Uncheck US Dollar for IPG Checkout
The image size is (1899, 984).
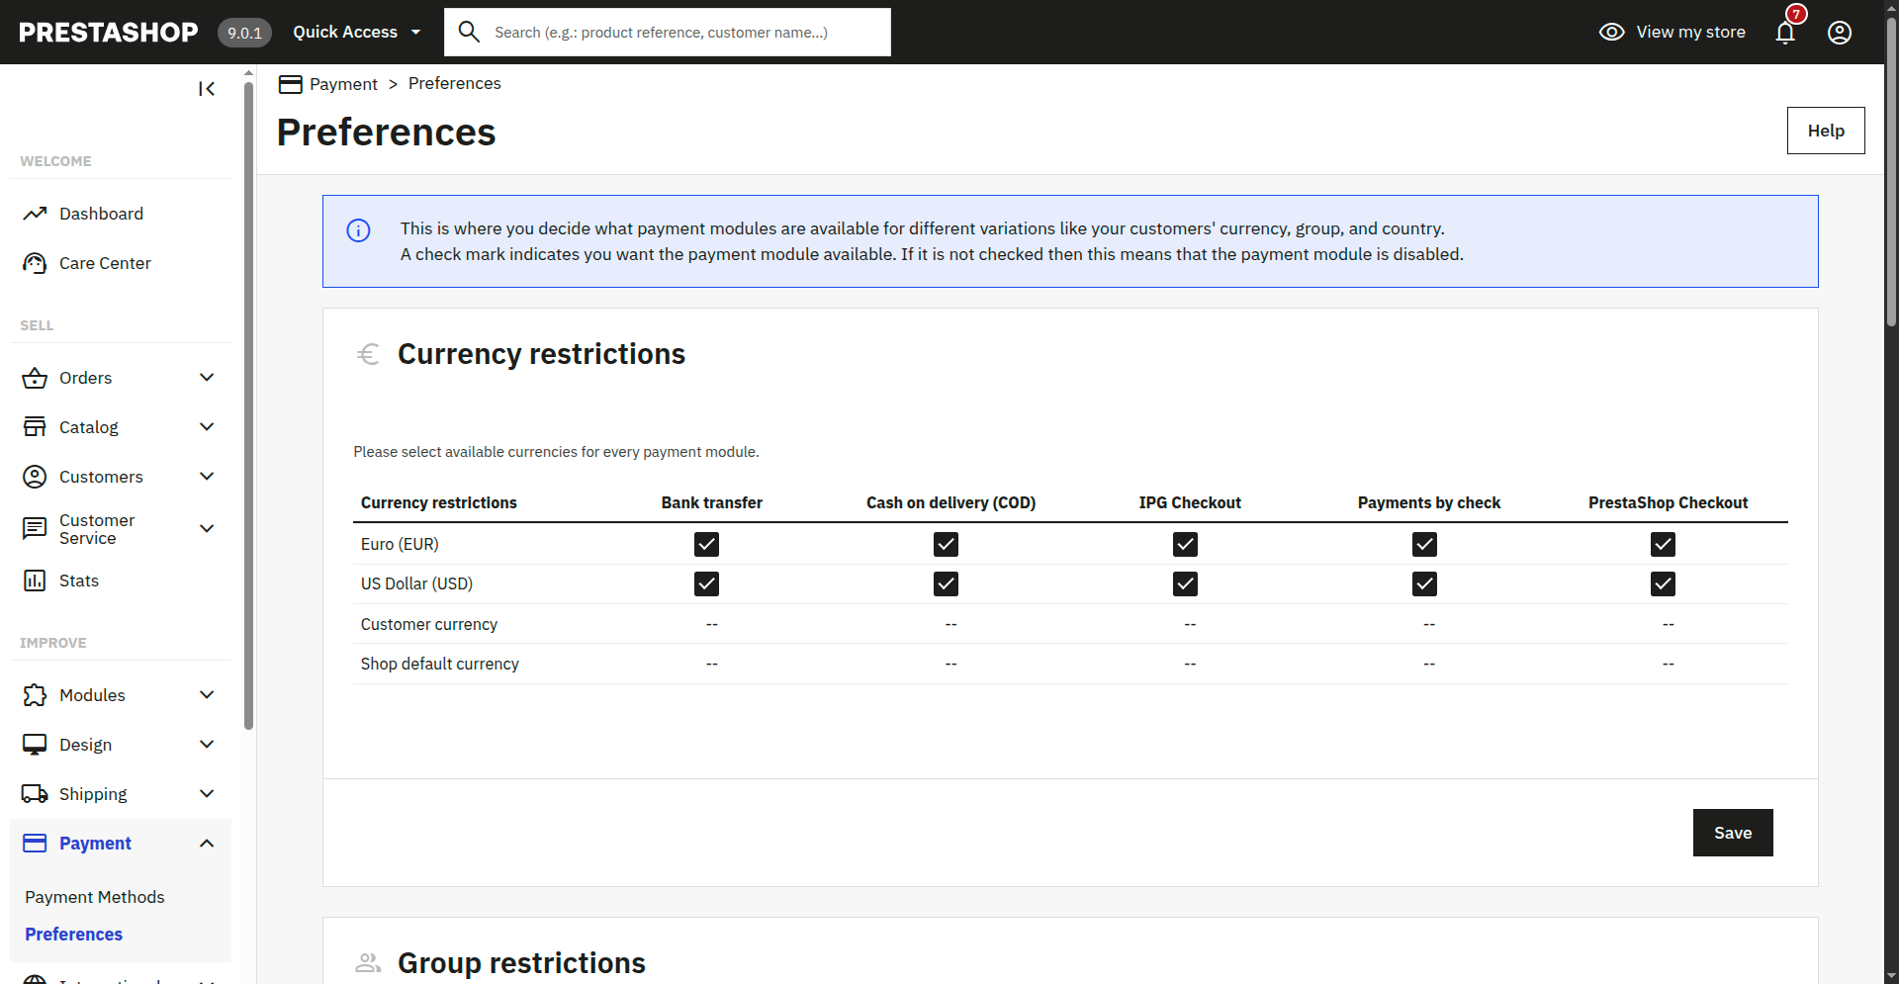[1185, 583]
